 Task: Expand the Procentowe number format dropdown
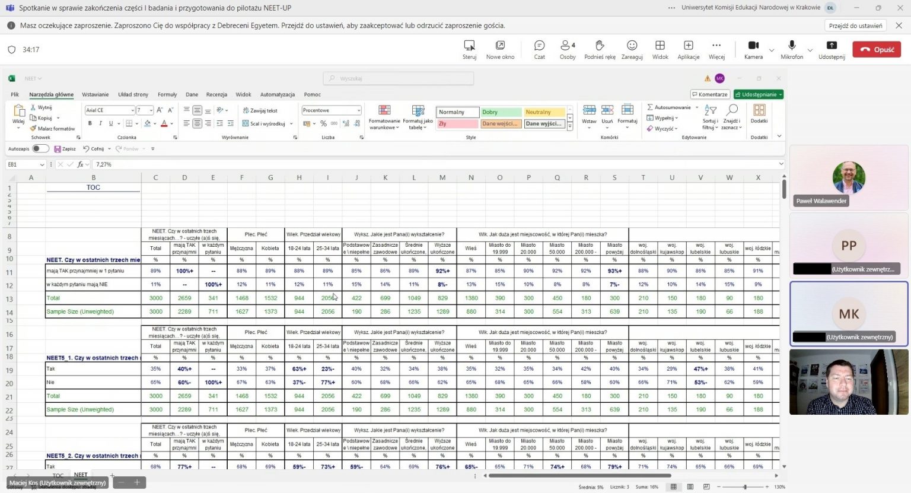pyautogui.click(x=358, y=110)
